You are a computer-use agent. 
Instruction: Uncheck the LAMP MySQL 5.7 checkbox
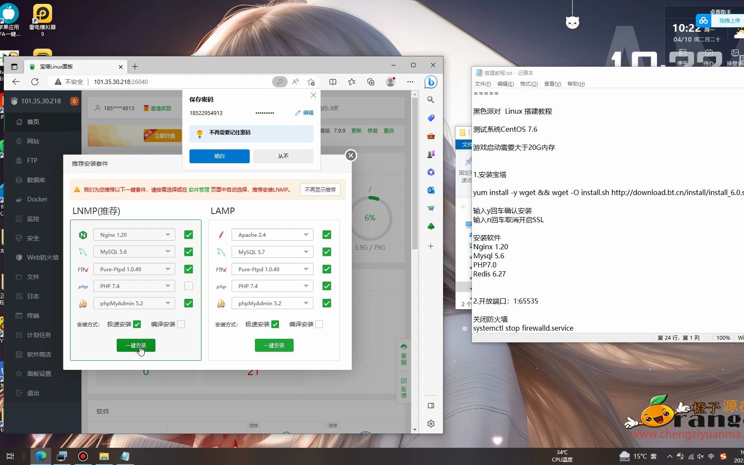[x=327, y=252]
